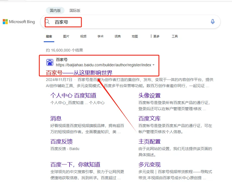The height and width of the screenshot is (185, 232).
Task: Switch to 国际版 version
Action: 75,11
